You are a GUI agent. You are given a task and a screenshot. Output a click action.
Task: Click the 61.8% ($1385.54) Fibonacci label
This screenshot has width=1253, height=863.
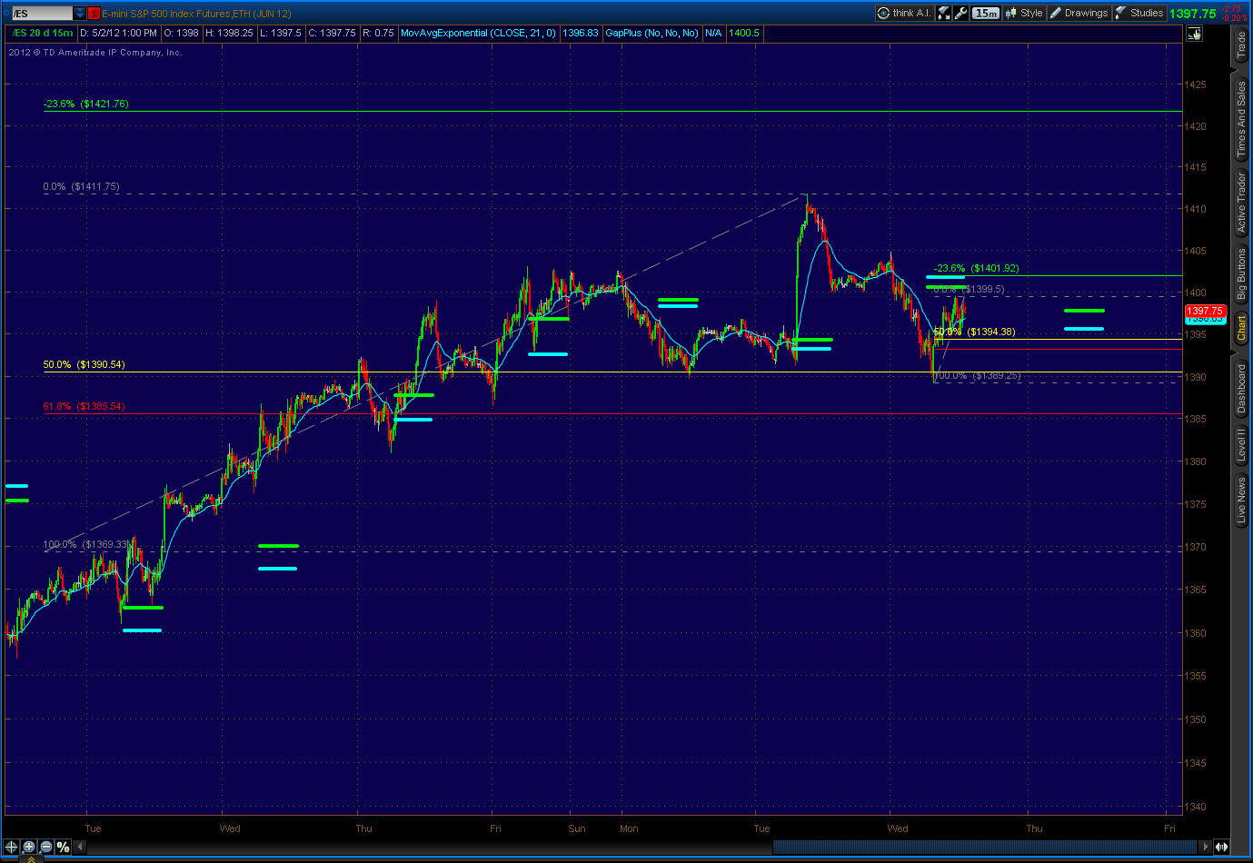tap(85, 406)
